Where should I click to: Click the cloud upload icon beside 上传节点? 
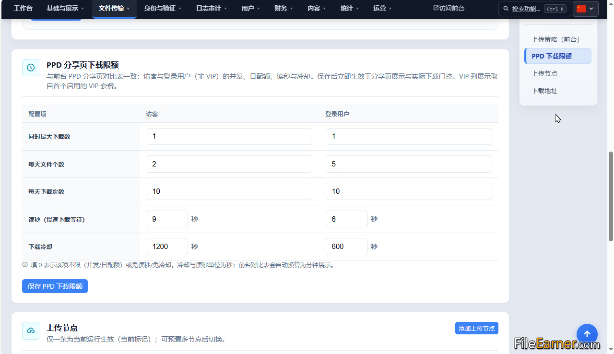[31, 330]
